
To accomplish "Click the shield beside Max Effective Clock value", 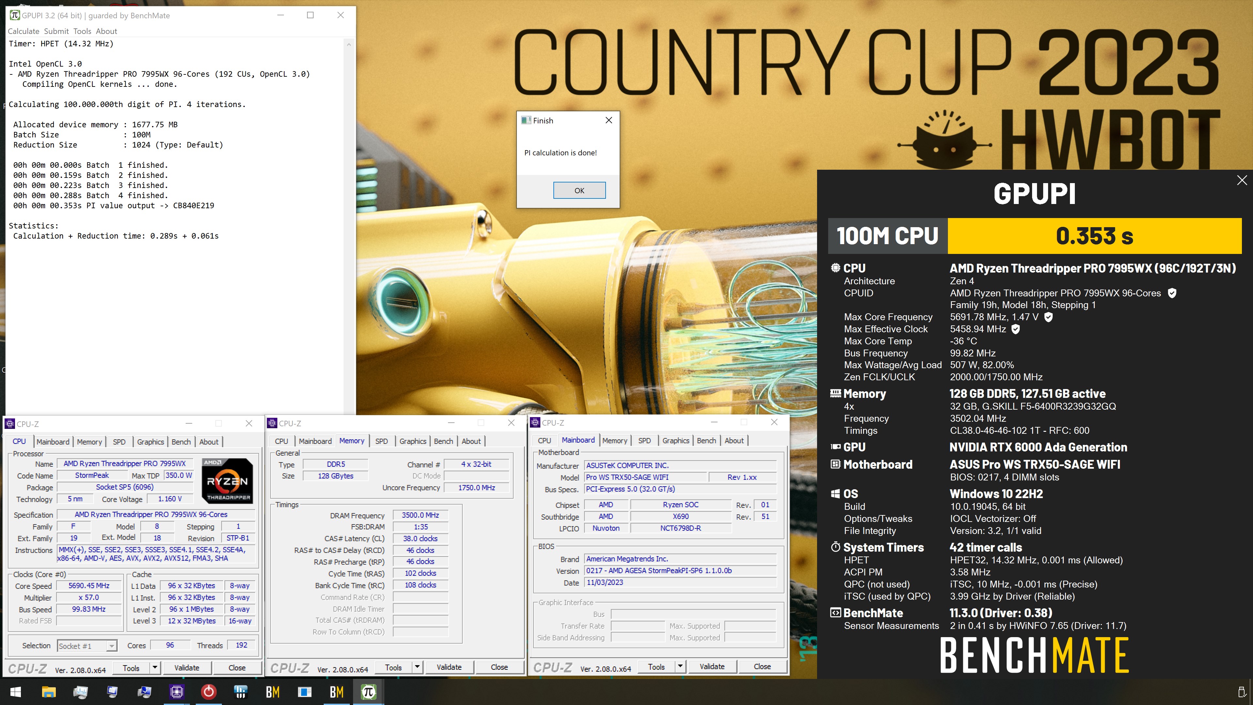I will tap(1016, 329).
